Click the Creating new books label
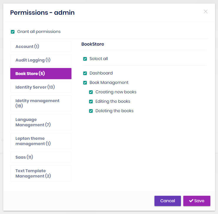Viewport: 218px width, 214px height. 116,92
